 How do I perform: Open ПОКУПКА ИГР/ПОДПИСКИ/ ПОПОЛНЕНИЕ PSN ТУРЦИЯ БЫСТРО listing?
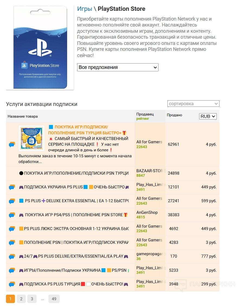(x=87, y=130)
